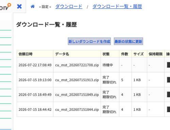Image resolution: width=170 pixels, height=130 pixels.
Task: Click the 新しいダウンロードを作成 button
Action: pyautogui.click(x=89, y=41)
